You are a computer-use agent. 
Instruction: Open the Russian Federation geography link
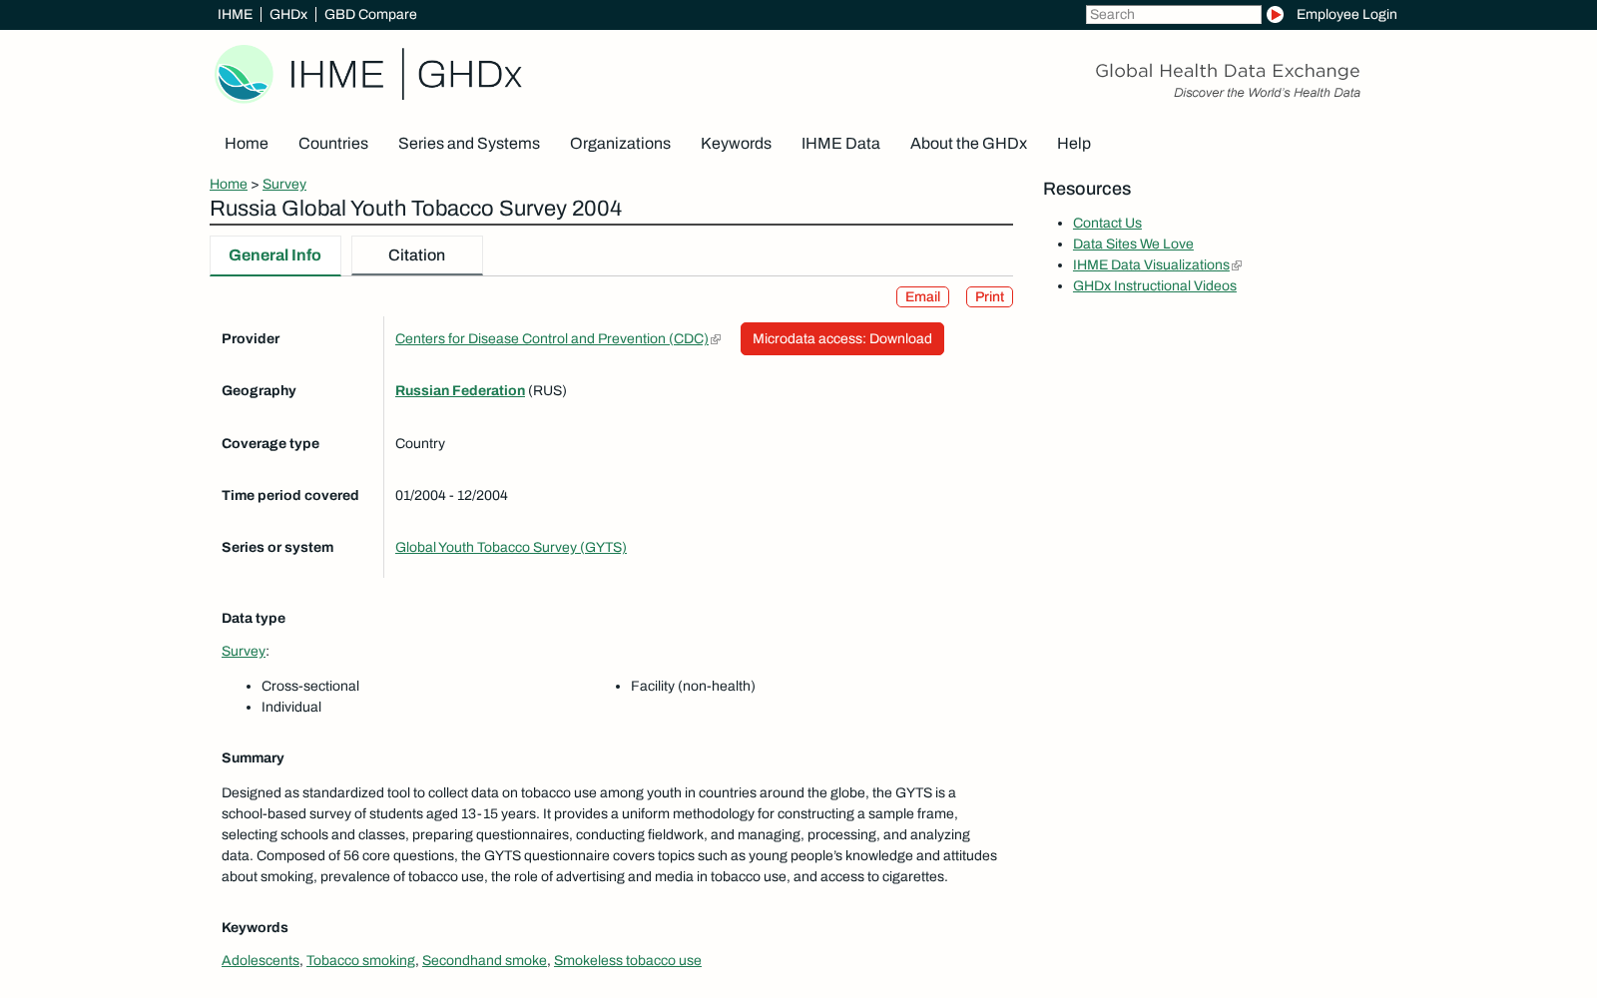pos(460,391)
